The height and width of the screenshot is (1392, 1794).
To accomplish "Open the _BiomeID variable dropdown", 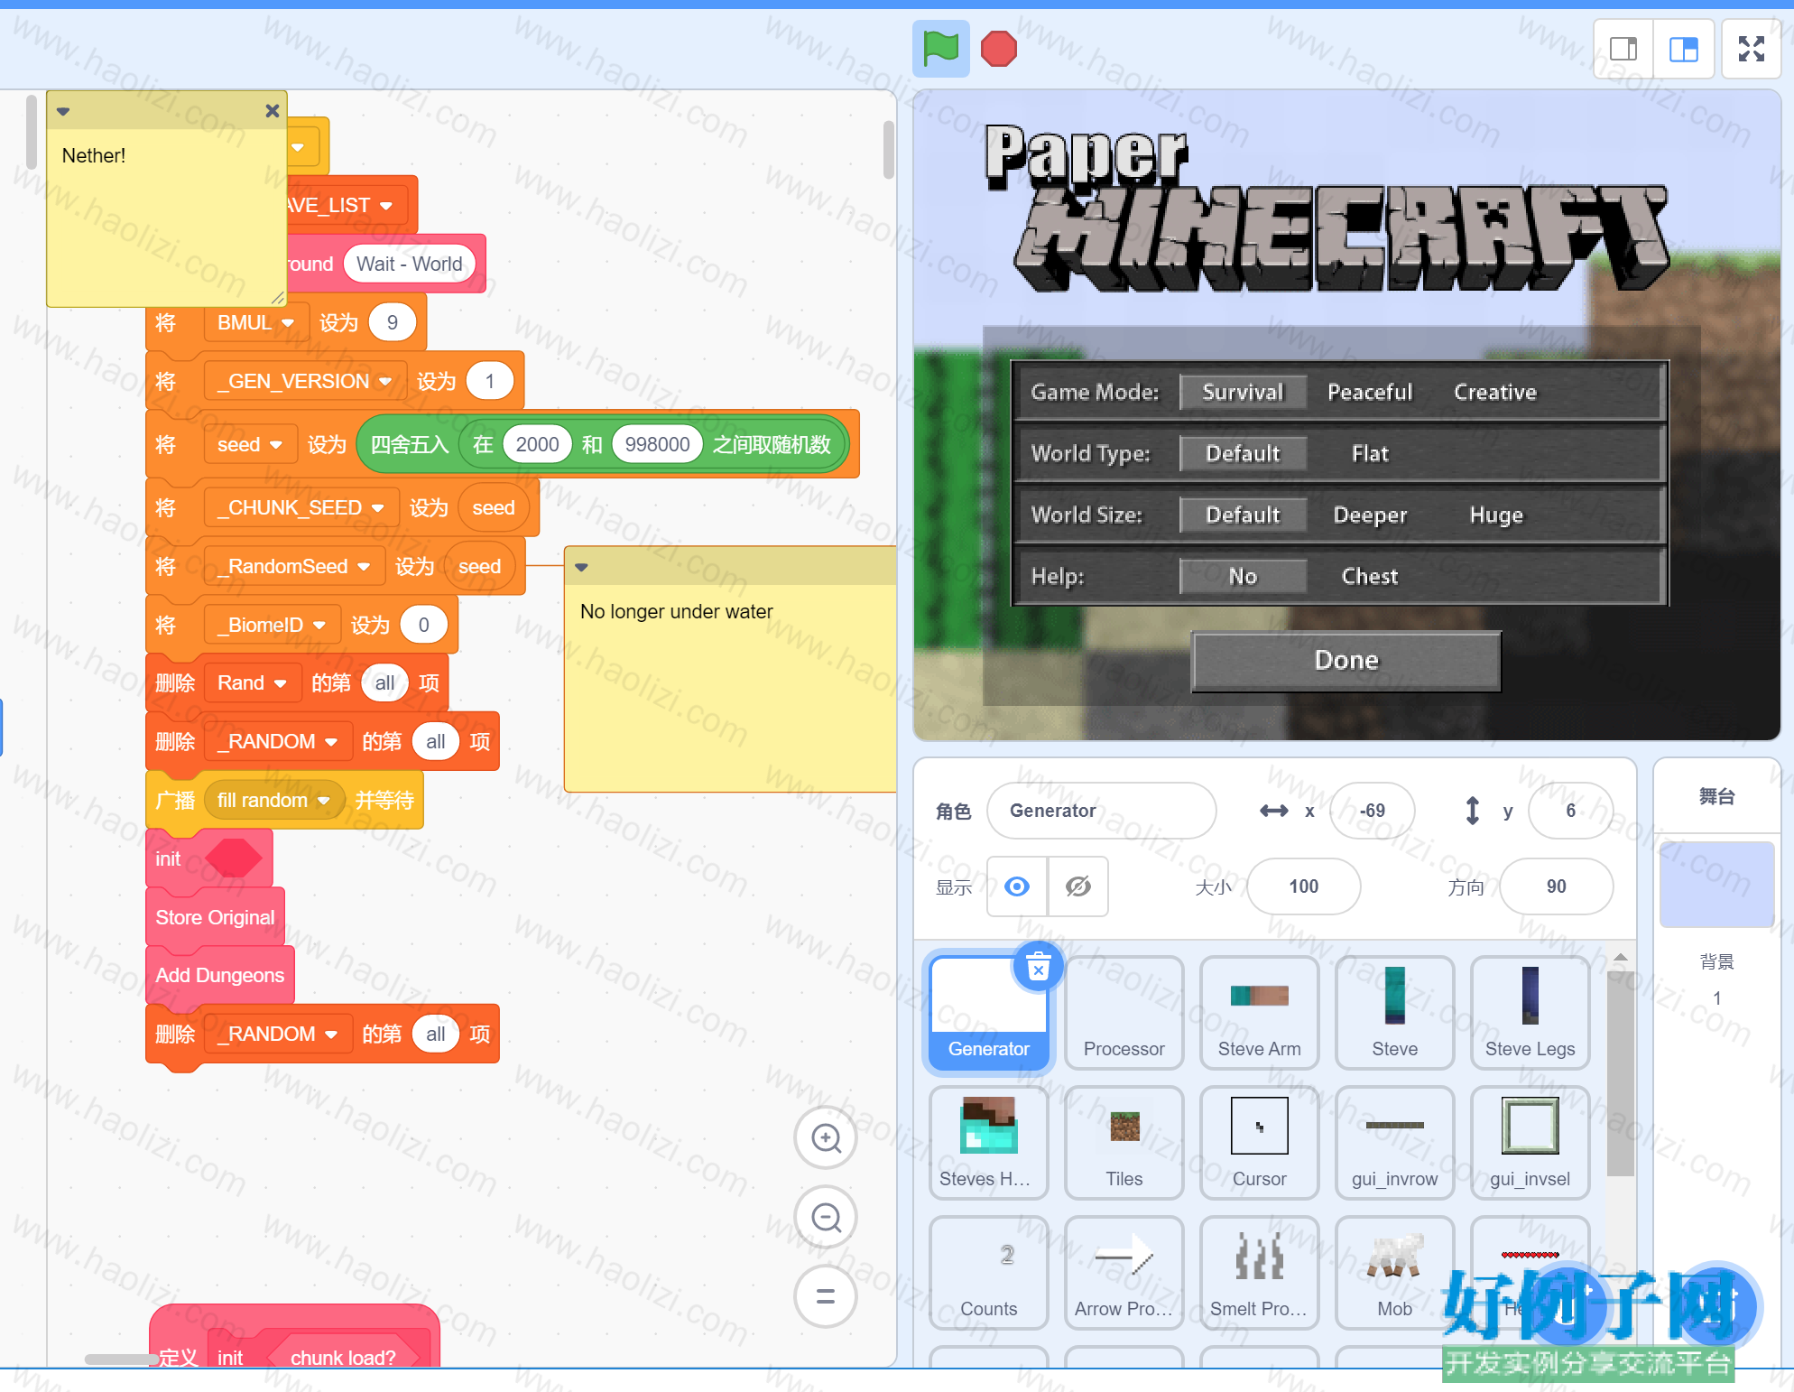I will tap(271, 625).
